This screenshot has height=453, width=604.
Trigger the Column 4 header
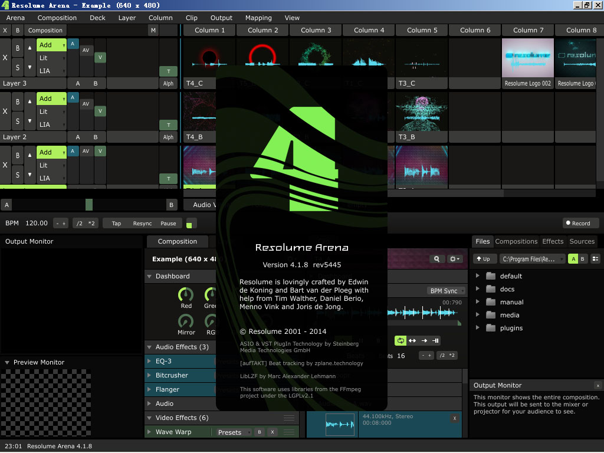pos(369,30)
